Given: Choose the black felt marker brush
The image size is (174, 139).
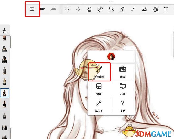Looking at the screenshot, I should (5, 104).
